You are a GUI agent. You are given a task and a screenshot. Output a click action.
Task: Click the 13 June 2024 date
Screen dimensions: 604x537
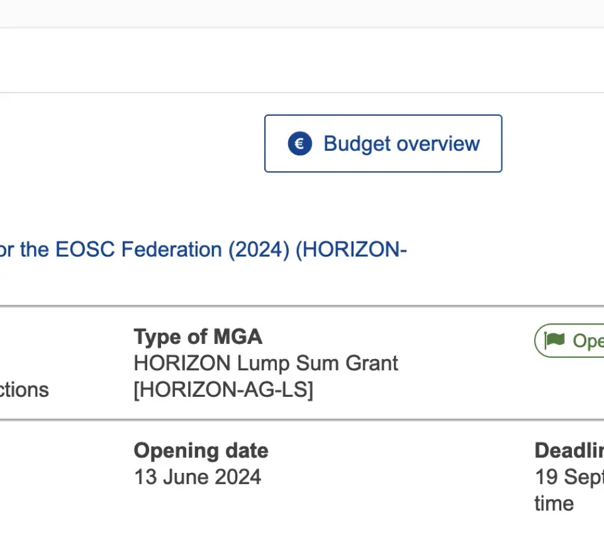198,477
